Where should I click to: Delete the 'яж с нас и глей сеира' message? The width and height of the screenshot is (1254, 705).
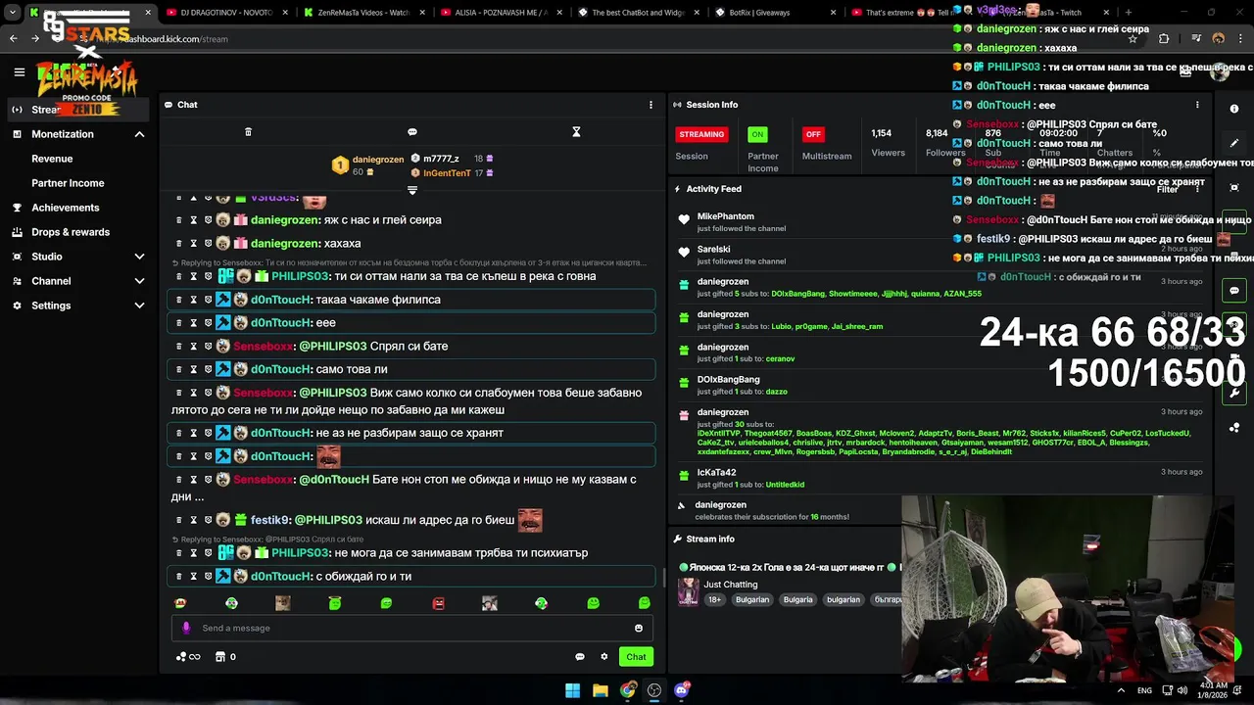(179, 220)
